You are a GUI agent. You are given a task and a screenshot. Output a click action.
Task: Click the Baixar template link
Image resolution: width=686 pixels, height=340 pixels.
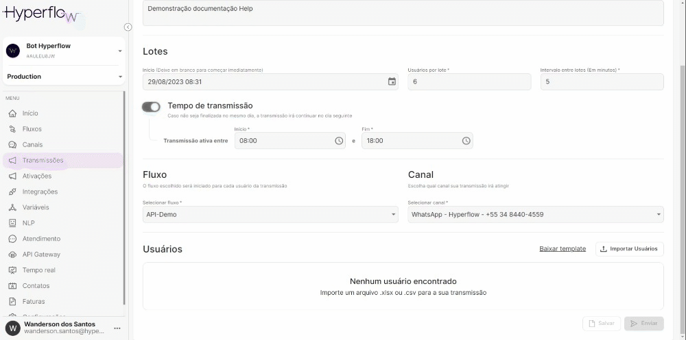[563, 249]
